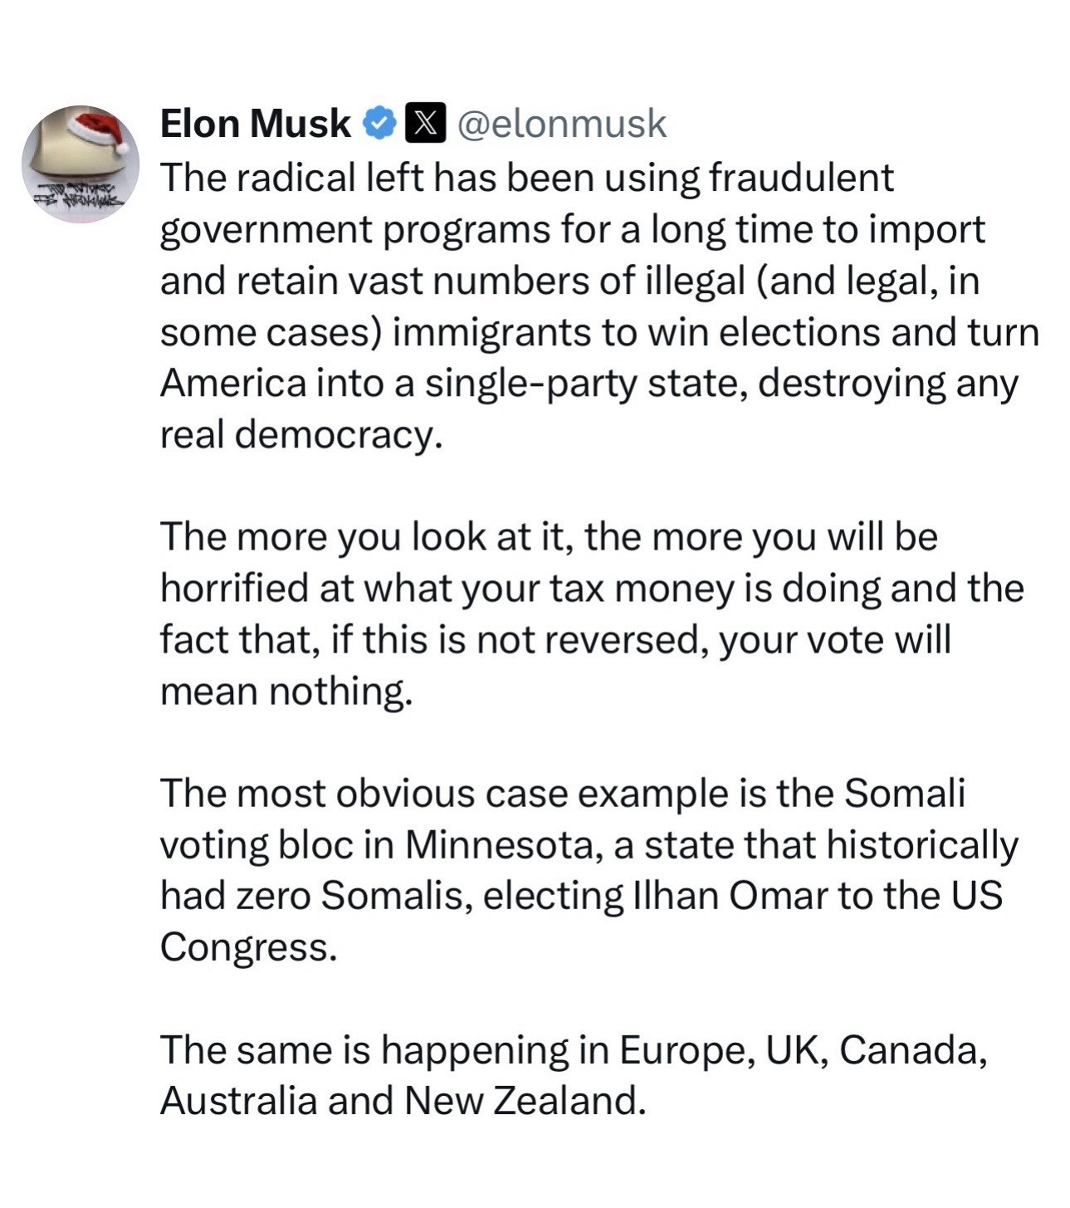
Task: Click the word "Canada" in last paragraph
Action: 911,1050
